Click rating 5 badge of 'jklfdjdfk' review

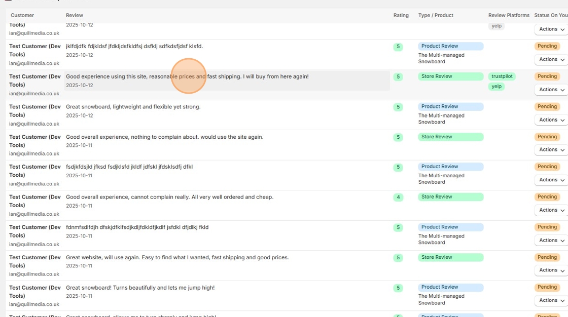[x=398, y=47]
